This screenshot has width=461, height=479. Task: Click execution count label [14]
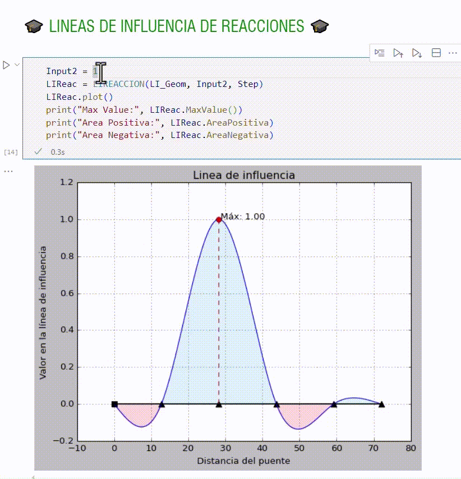tap(11, 152)
